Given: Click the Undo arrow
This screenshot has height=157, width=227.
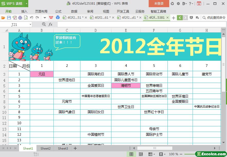Looking at the screenshot, I should [x=31, y=18].
